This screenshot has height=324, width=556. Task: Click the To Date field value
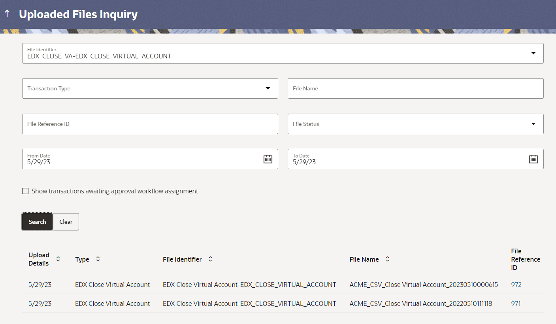[x=304, y=162]
